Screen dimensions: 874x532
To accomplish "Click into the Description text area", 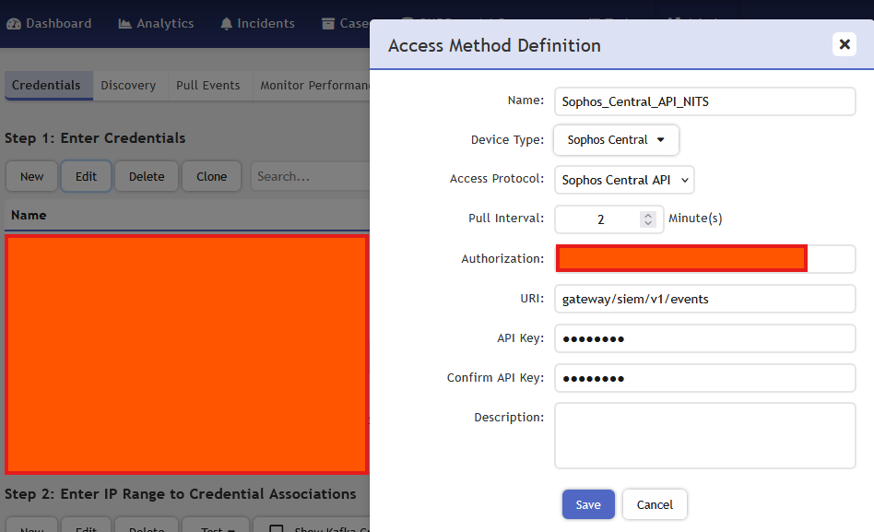I will [705, 435].
